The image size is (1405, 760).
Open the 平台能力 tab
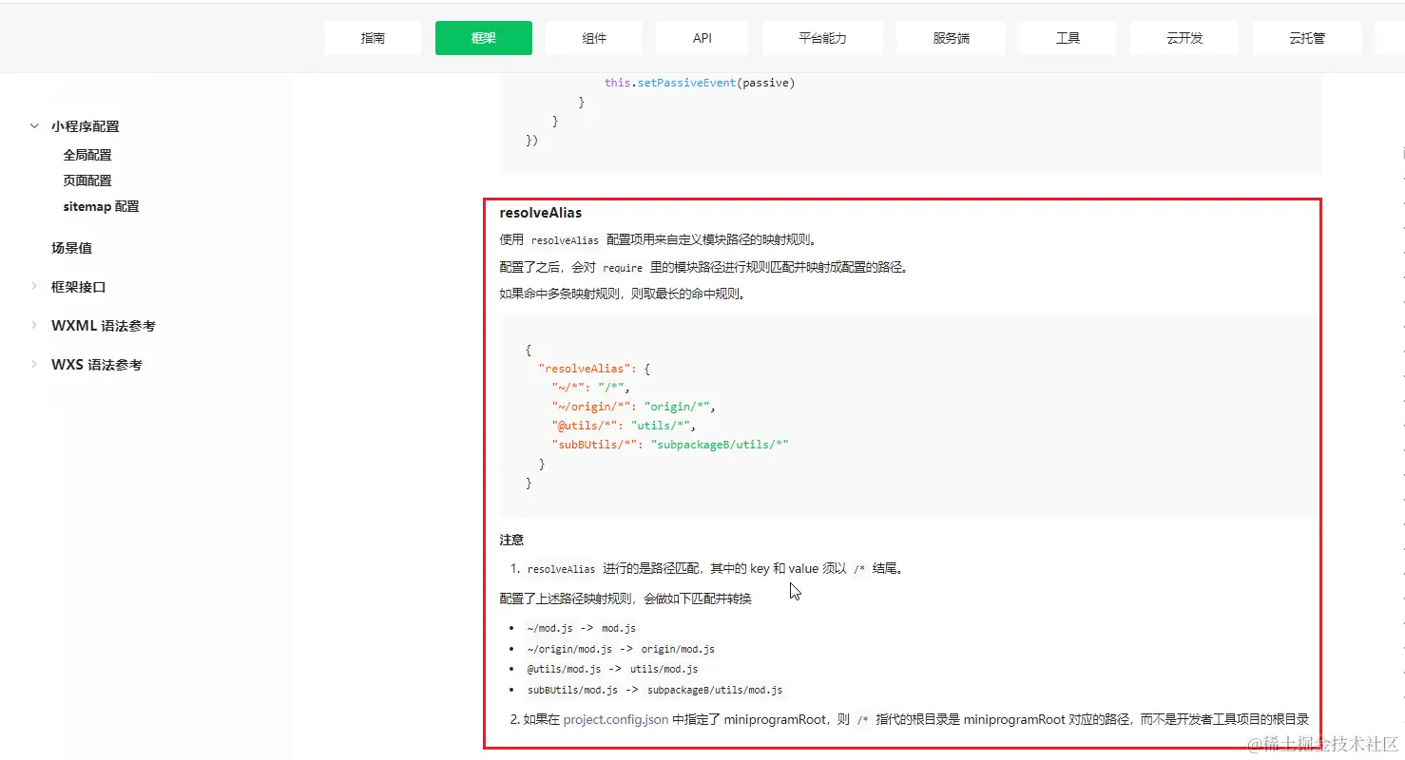tap(822, 38)
